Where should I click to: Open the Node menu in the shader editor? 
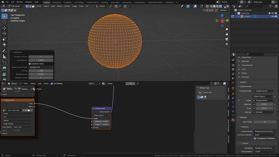[x=46, y=83]
